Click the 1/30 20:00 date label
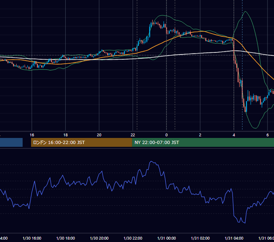The image size is (274, 242). [99, 238]
